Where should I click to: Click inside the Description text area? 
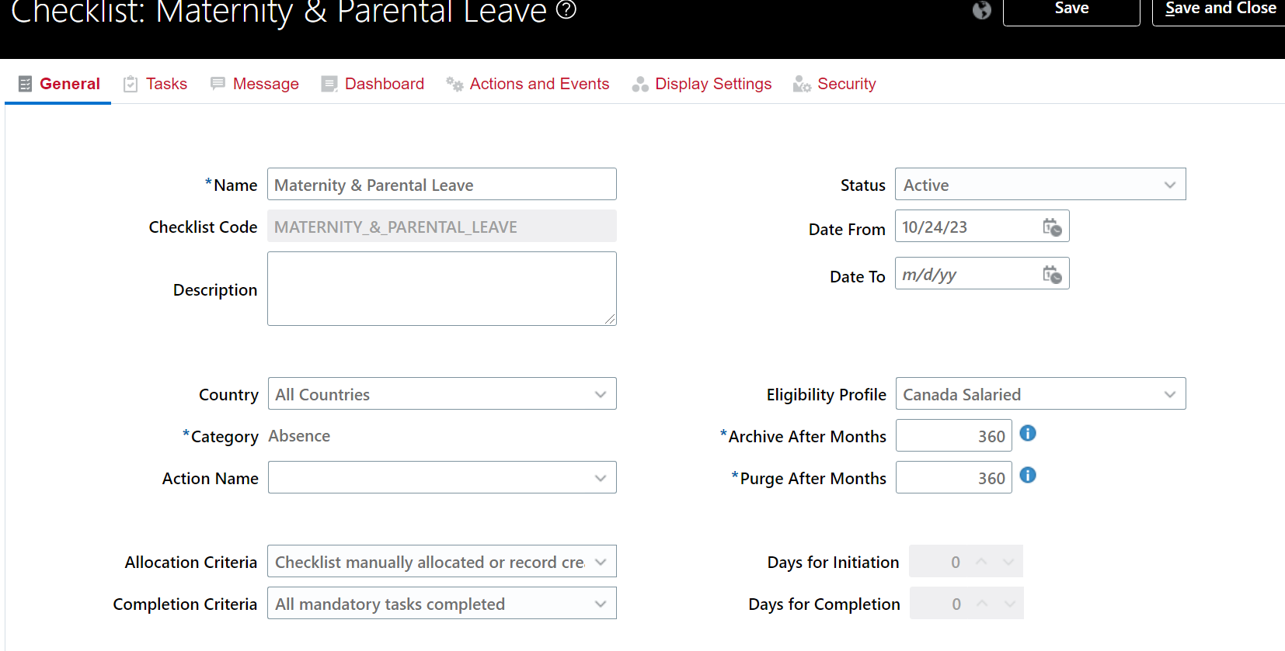point(441,288)
